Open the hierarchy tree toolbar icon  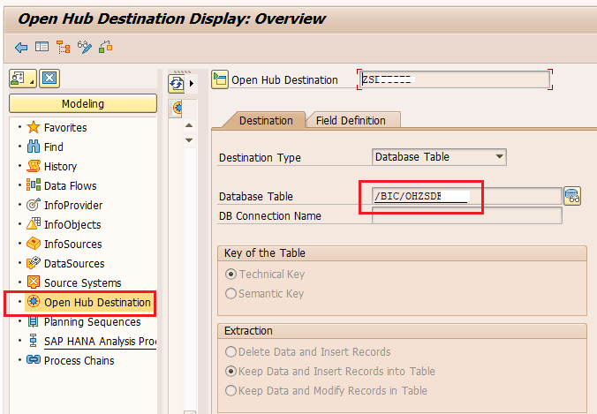pyautogui.click(x=64, y=47)
